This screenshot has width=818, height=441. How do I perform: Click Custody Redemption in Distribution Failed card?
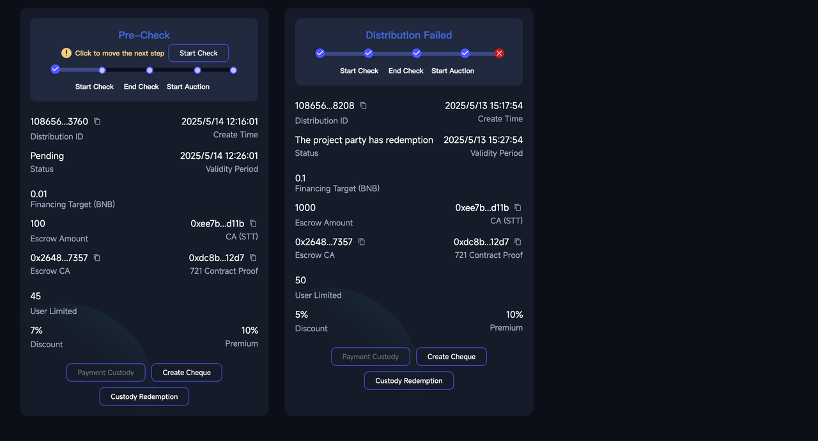point(409,381)
